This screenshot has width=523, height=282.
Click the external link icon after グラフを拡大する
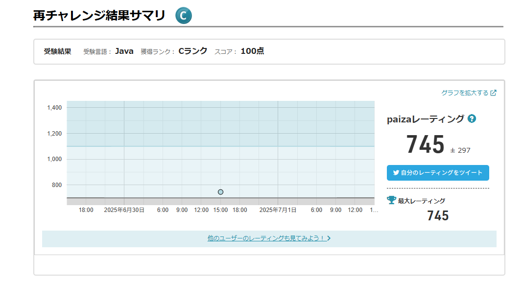(494, 93)
